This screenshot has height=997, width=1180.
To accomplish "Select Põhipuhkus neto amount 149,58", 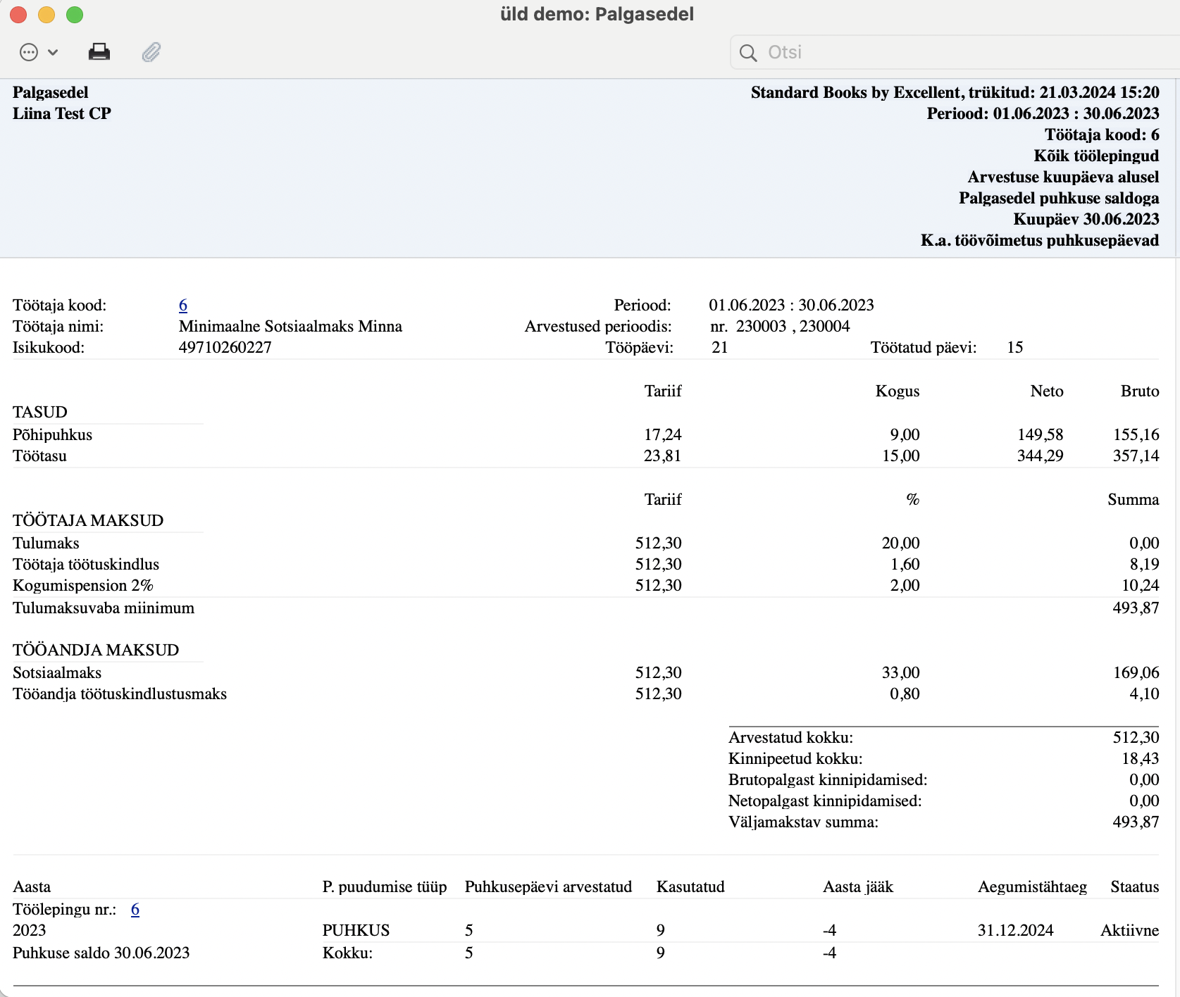I will click(1041, 434).
